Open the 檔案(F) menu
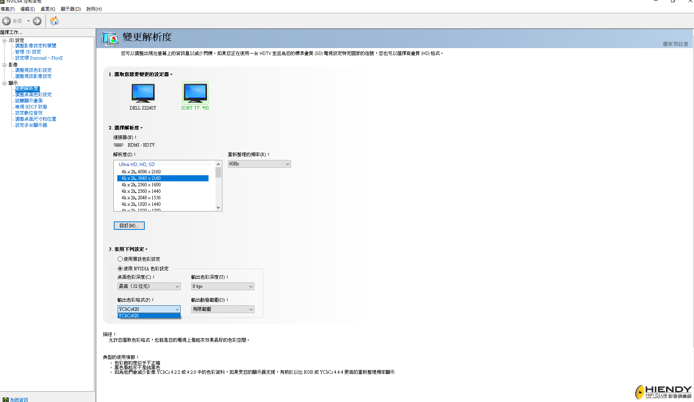Screen dimensions: 694x402 point(8,9)
